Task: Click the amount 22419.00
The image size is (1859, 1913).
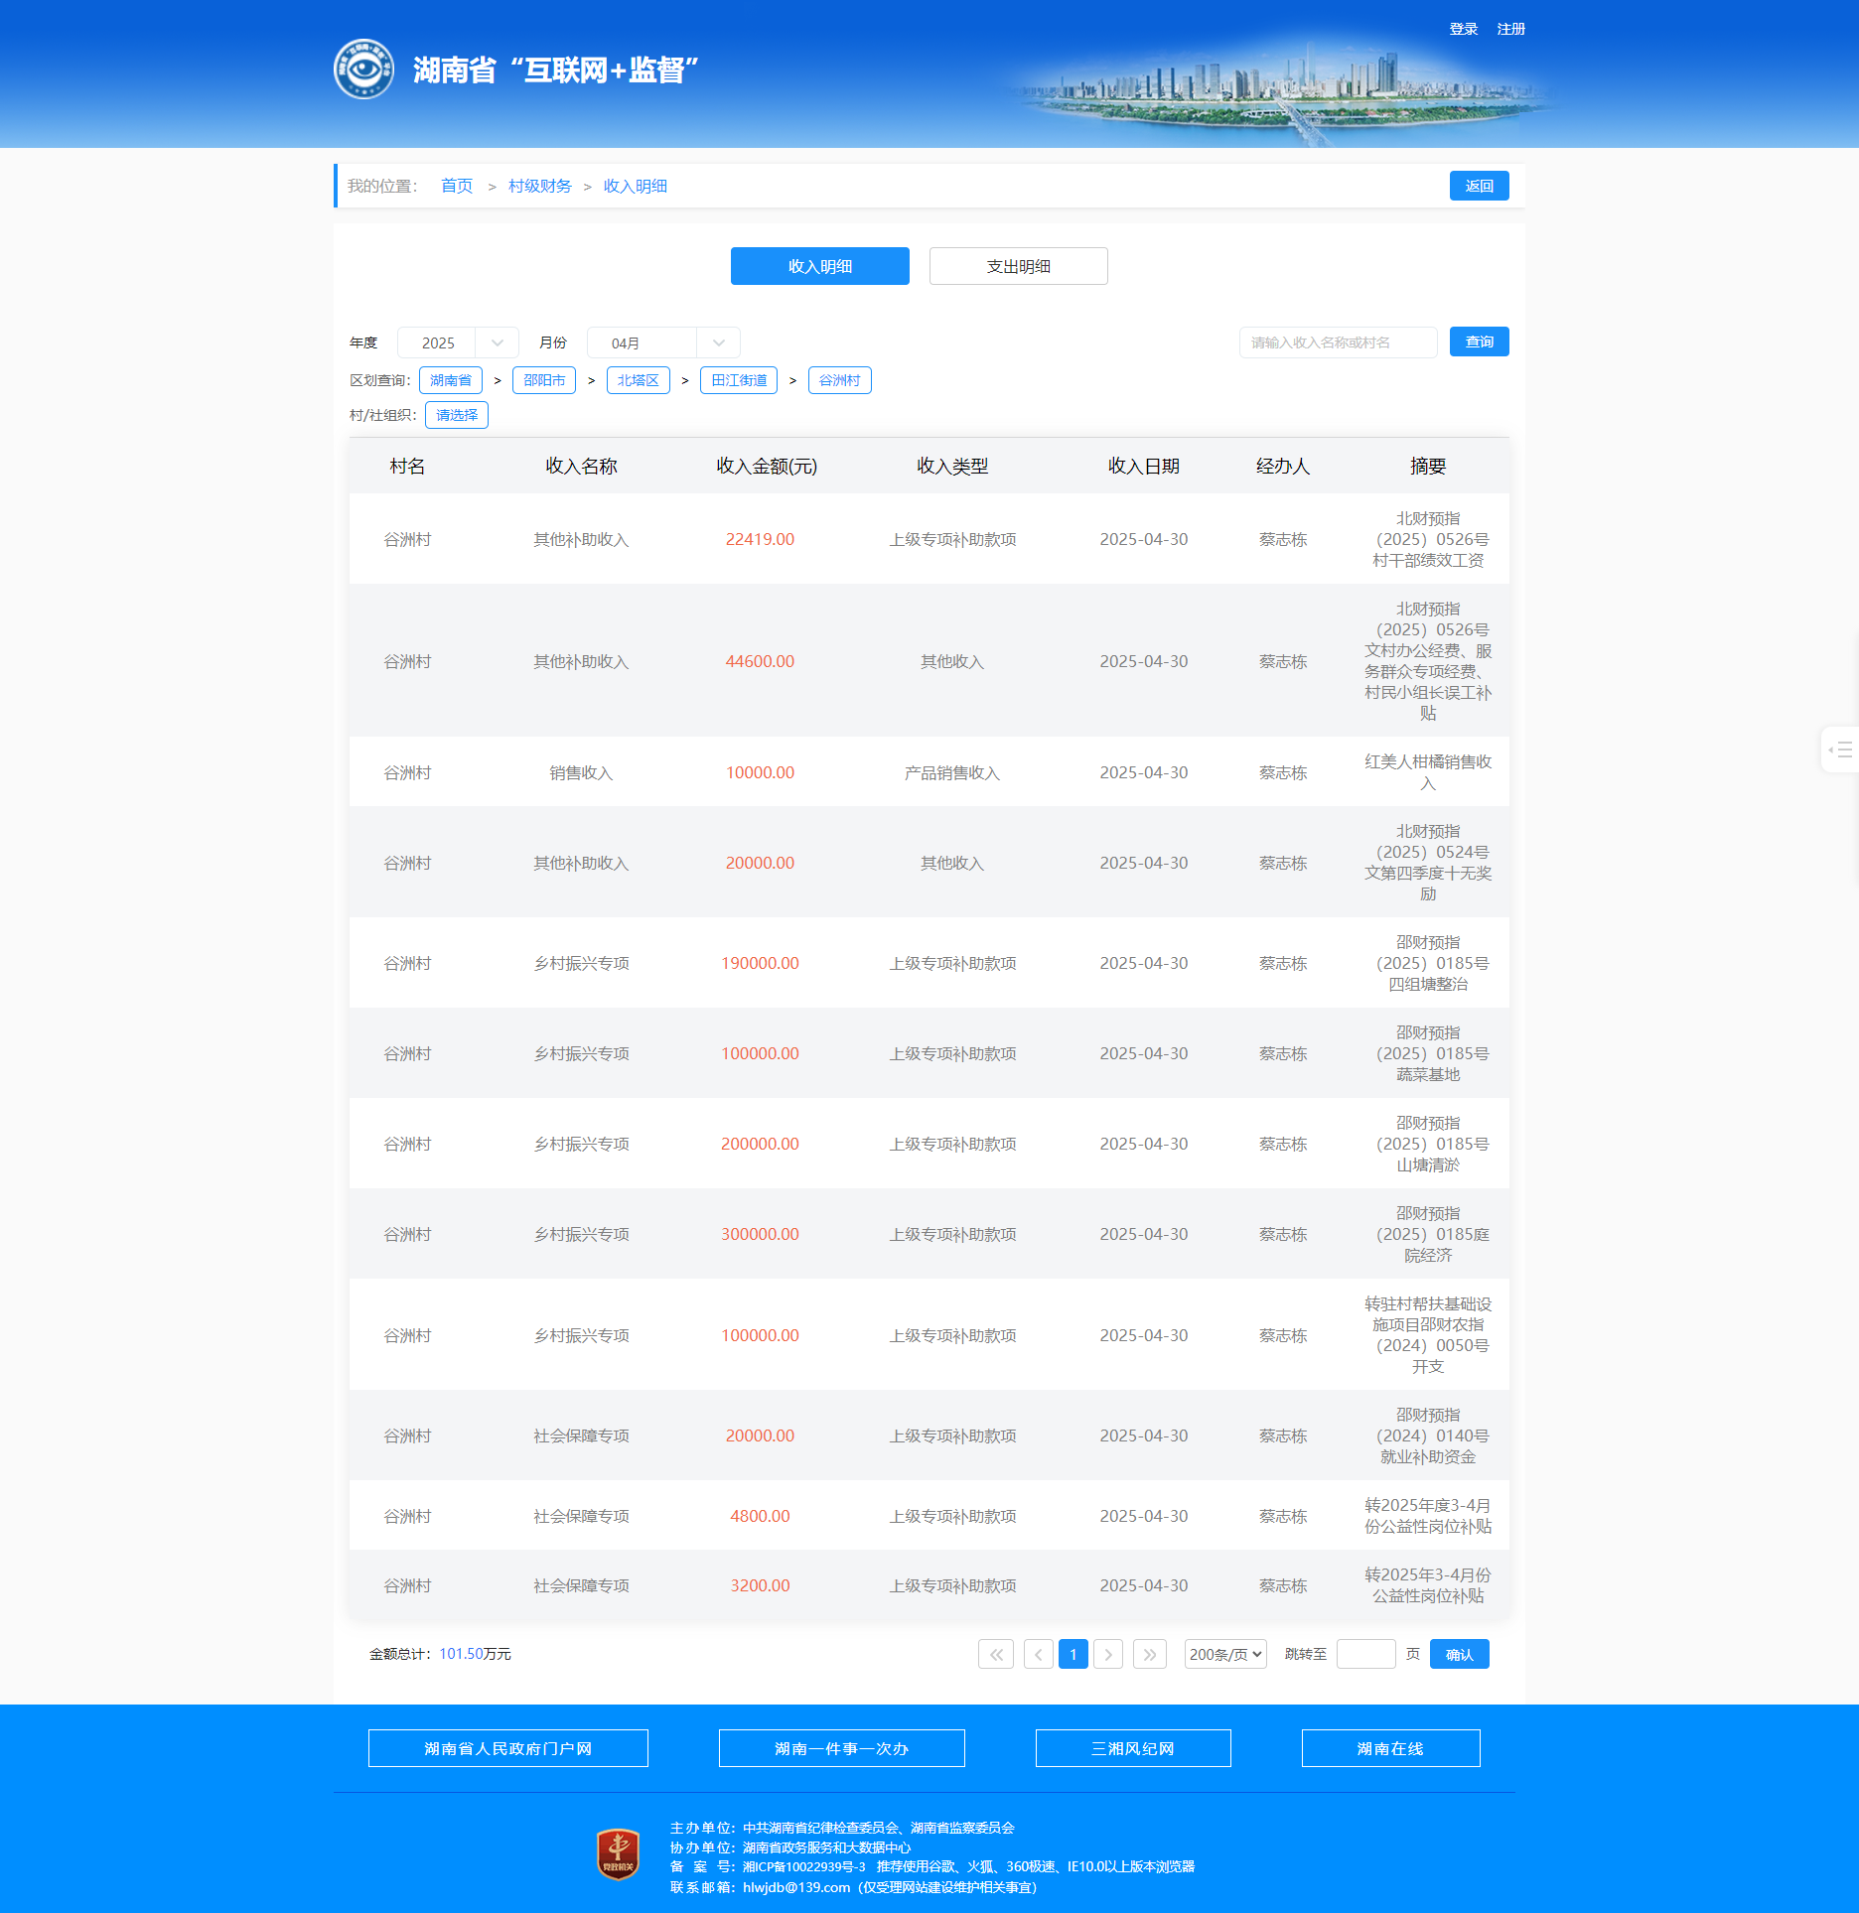Action: [x=760, y=539]
